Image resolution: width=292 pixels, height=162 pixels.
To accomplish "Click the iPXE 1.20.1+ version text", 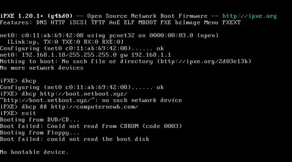I will (x=22, y=16).
